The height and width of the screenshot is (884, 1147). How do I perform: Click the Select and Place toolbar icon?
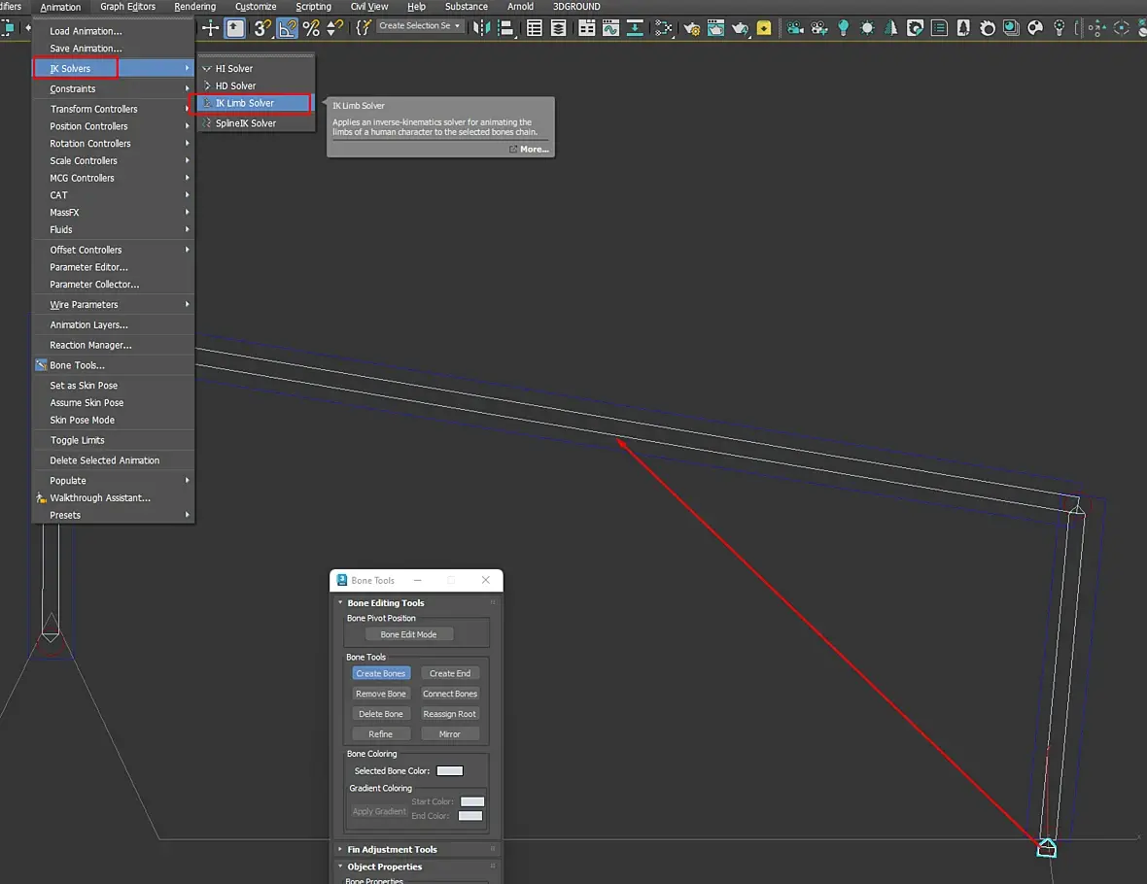point(236,28)
